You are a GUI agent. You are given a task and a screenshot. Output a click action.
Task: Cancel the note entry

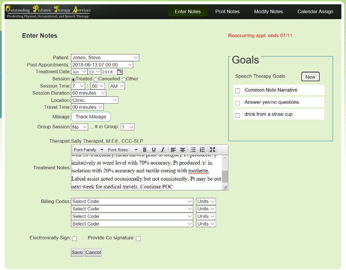[93, 252]
